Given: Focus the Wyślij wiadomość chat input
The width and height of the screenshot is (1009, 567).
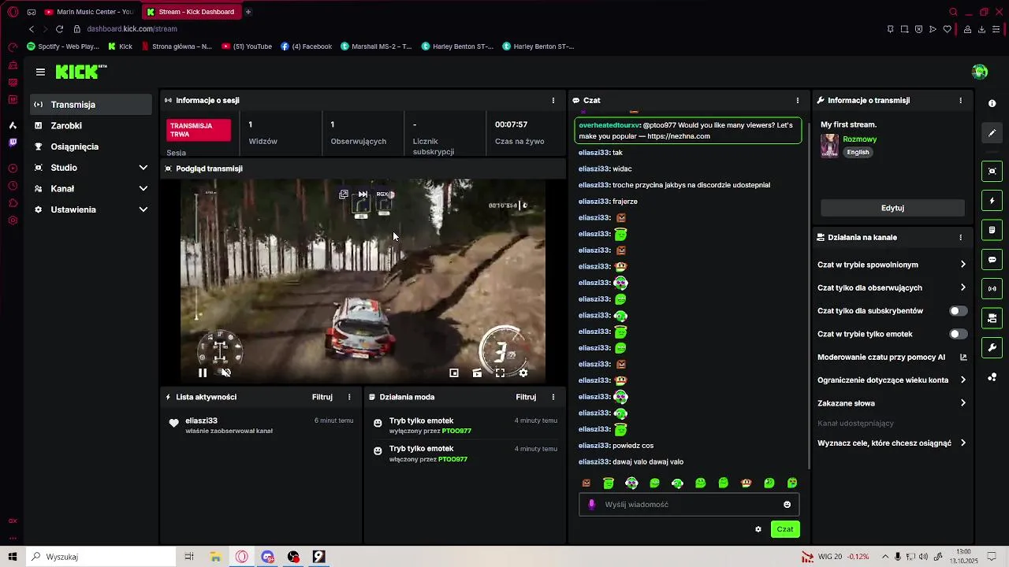Looking at the screenshot, I should 690,505.
